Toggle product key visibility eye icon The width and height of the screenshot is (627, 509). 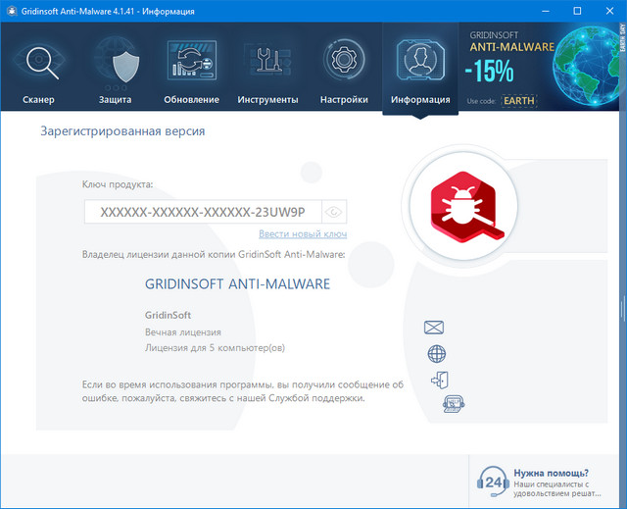point(335,212)
